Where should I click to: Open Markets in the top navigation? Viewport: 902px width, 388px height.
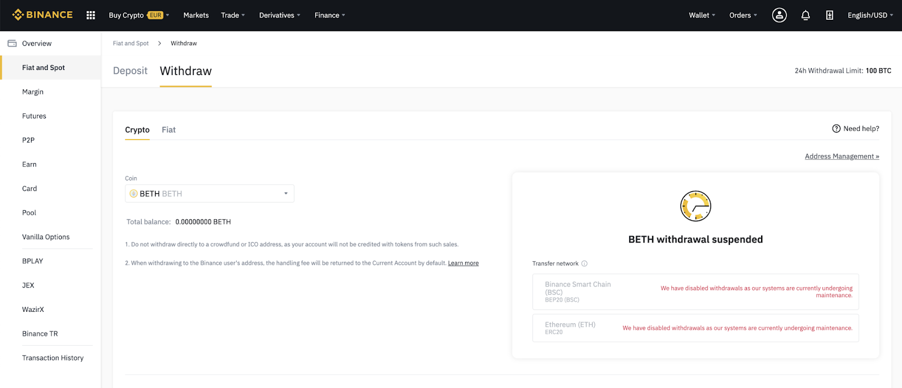coord(196,15)
